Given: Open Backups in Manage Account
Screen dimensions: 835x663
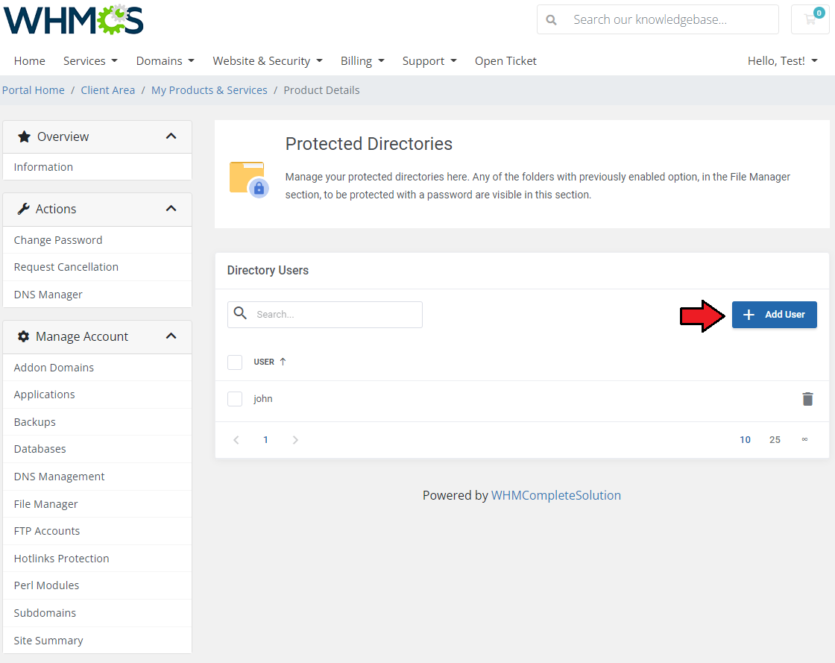Looking at the screenshot, I should pyautogui.click(x=97, y=422).
